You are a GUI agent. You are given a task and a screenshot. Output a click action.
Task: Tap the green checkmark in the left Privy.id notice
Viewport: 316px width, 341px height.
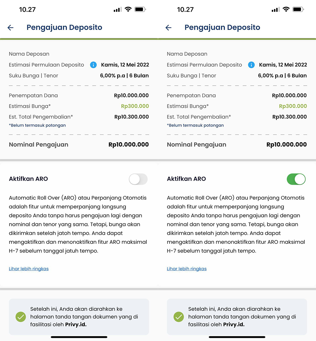point(20,317)
